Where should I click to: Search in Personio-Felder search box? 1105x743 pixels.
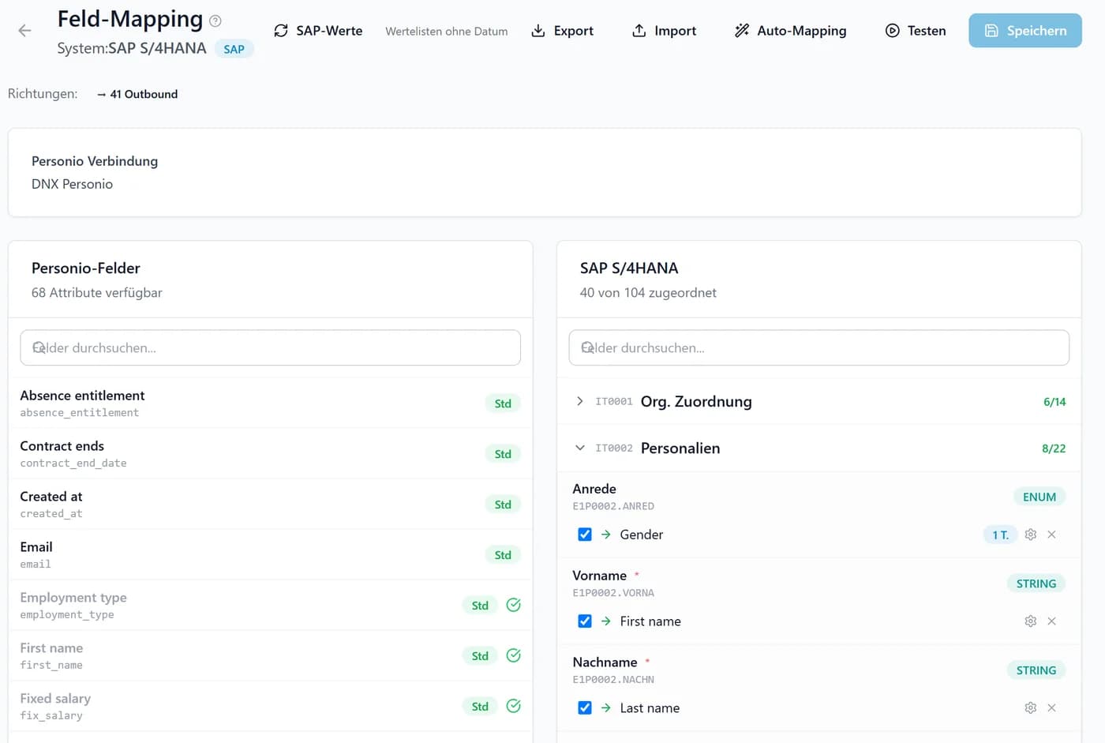click(270, 347)
